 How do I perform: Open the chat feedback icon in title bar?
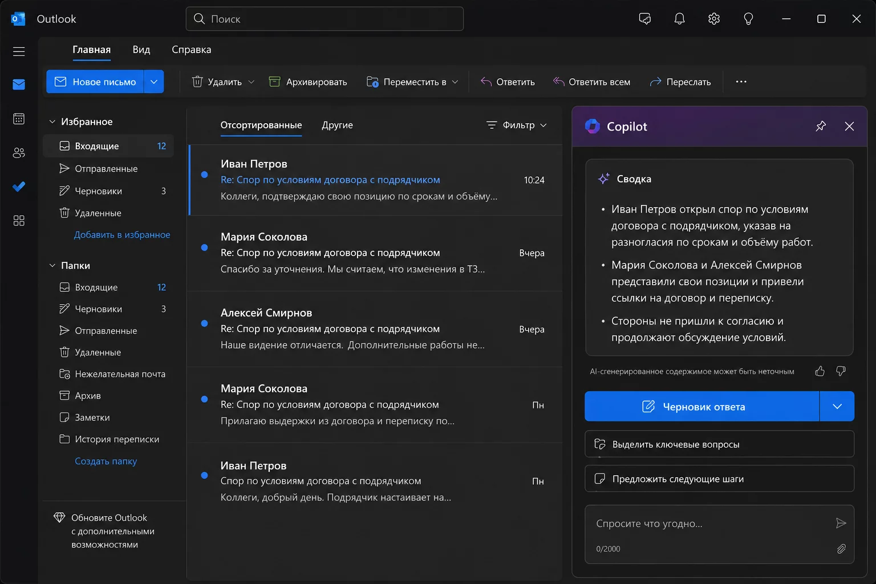645,19
